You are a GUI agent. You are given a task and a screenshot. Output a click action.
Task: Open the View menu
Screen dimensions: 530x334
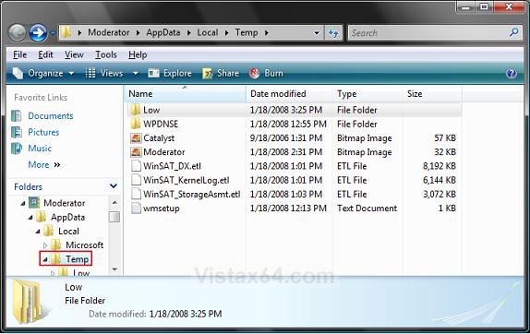click(74, 54)
